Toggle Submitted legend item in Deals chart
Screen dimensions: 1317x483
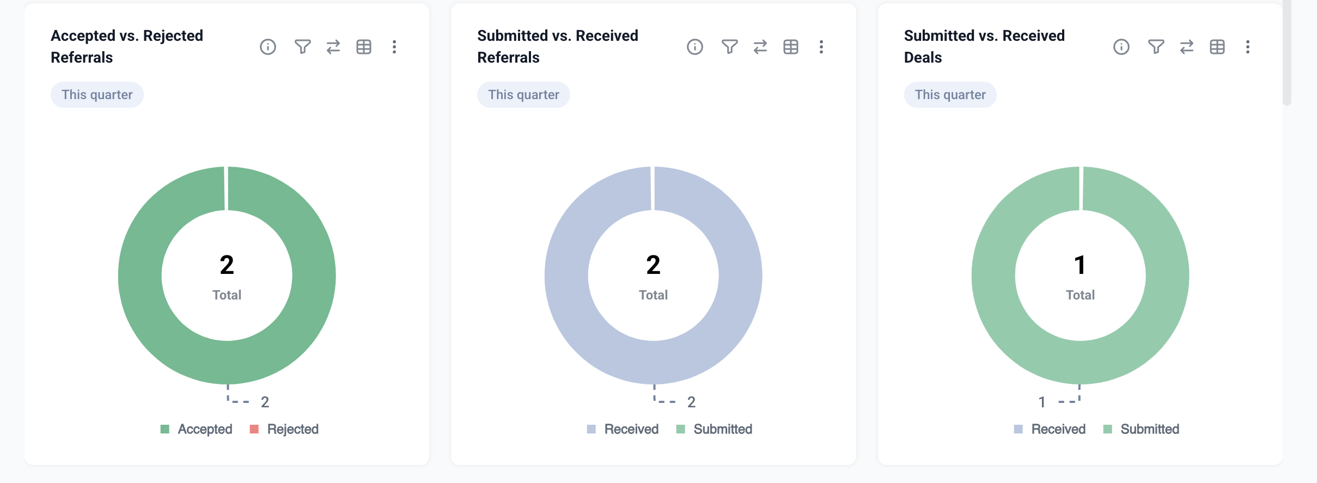tap(1141, 429)
